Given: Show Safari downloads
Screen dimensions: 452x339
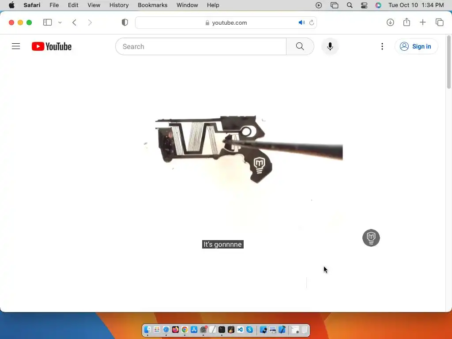Looking at the screenshot, I should tap(390, 23).
